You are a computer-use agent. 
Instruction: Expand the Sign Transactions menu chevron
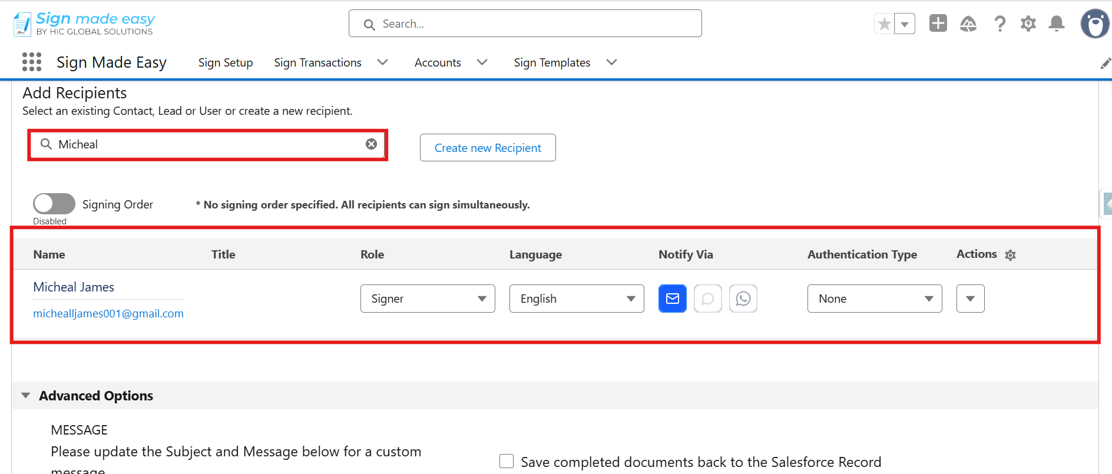(383, 62)
